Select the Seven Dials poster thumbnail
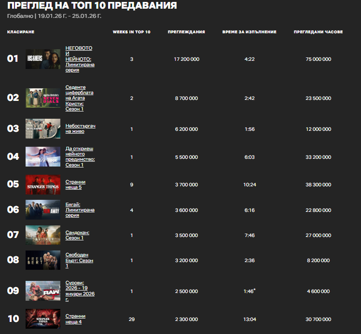Viewport: 361px width, 334px height. 43,98
